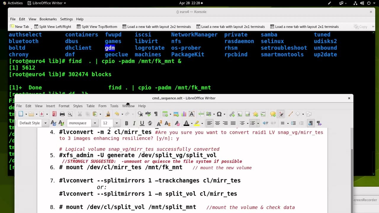Center the paragraph
Screen dimensions: 379x213
(x=217, y=123)
